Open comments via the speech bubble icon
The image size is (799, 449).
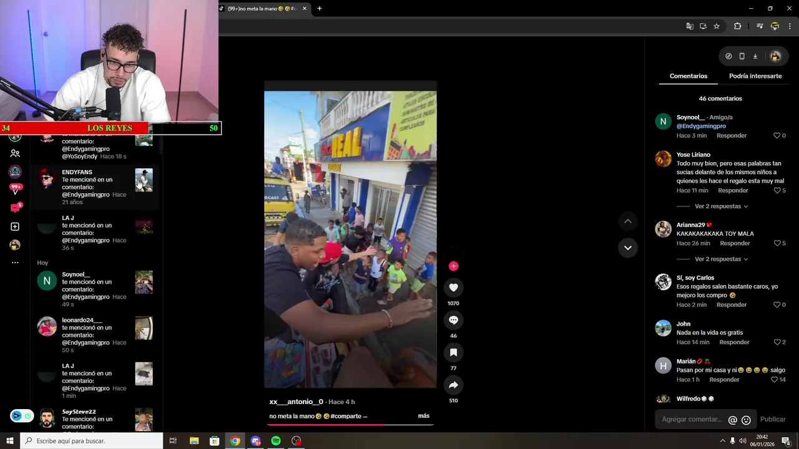point(453,320)
